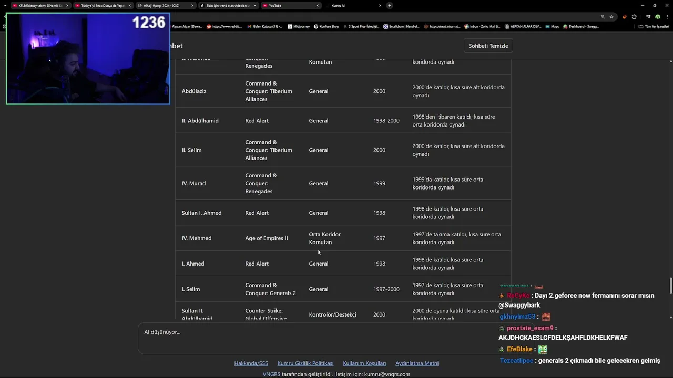Switch to Sizin için trend olan videoları tab
This screenshot has width=673, height=378.
point(228,6)
